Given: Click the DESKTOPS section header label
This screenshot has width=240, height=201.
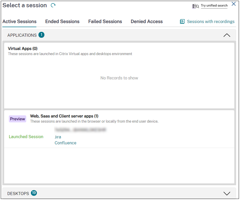Looking at the screenshot, I should coord(18,193).
